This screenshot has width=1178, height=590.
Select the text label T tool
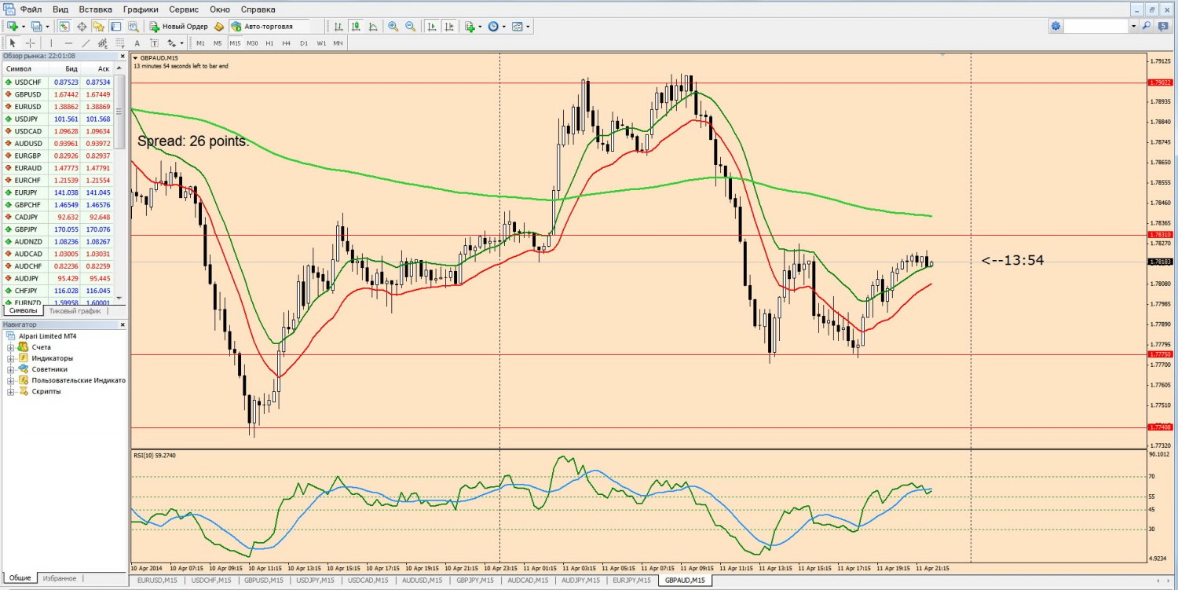tap(155, 43)
